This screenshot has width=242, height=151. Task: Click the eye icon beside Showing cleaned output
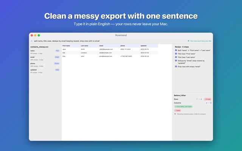click(175, 114)
